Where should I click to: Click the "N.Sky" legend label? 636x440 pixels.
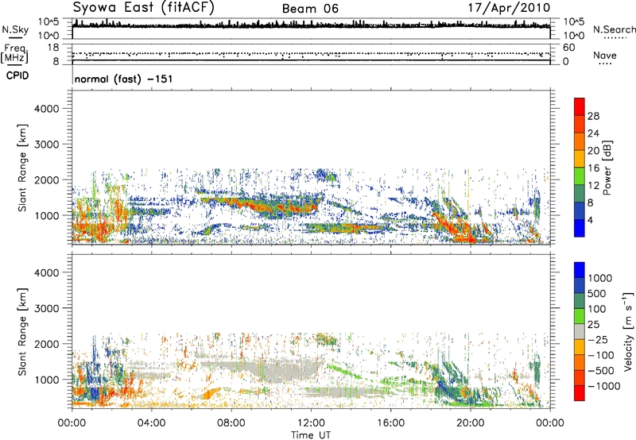tap(15, 29)
